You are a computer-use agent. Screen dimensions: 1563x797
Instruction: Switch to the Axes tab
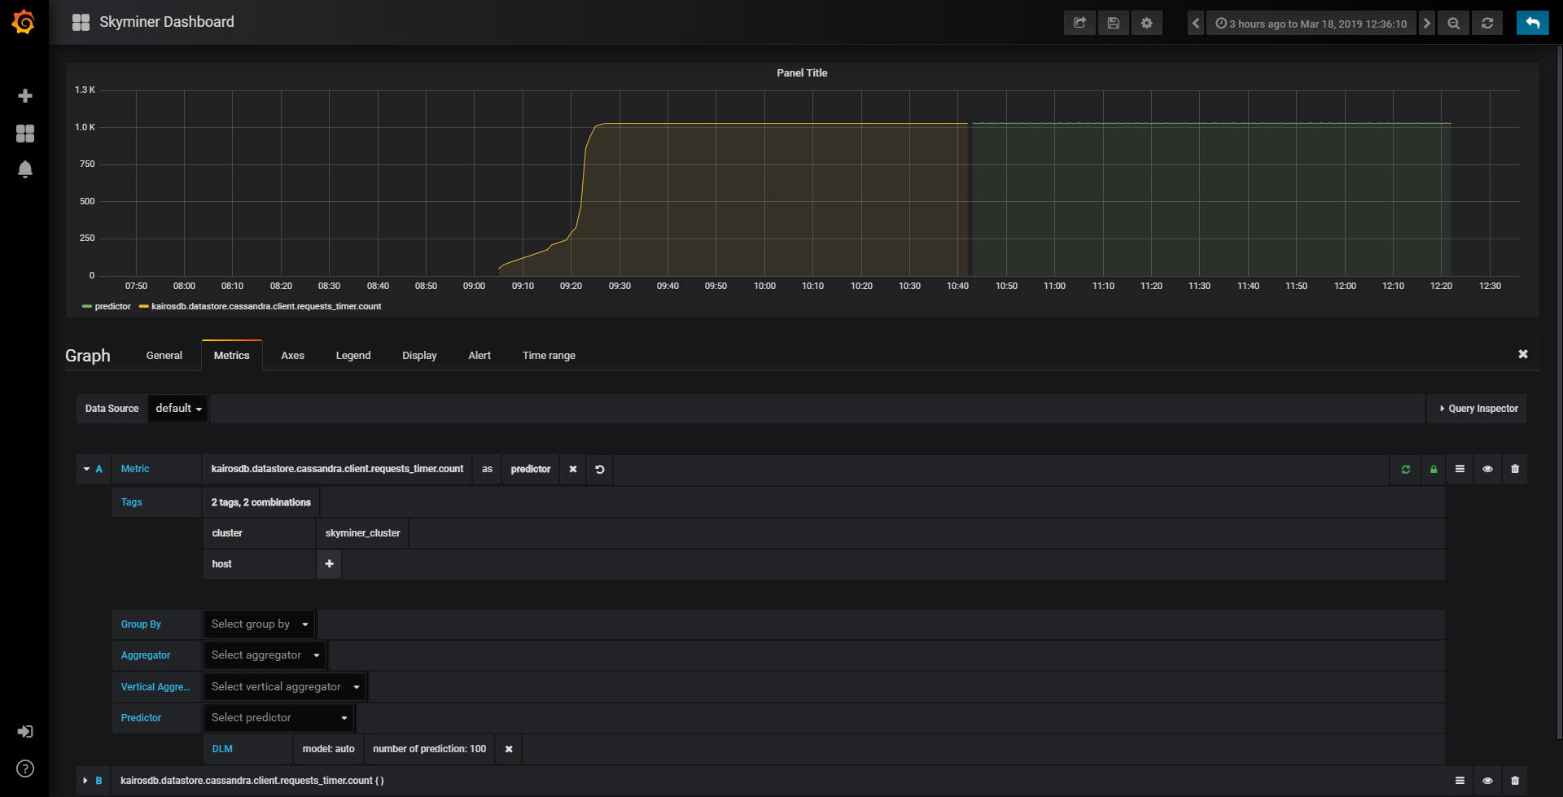(x=293, y=356)
